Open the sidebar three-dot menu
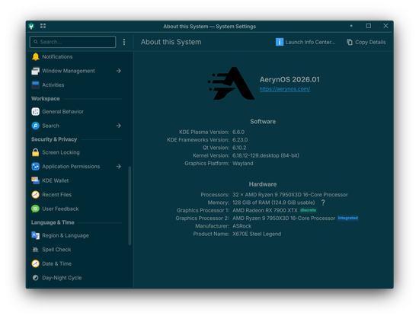 point(124,42)
